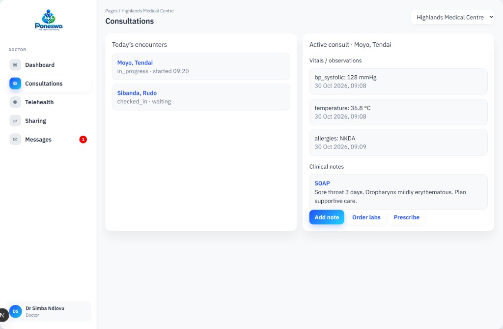Click the allergies timestamp 30 Oct 2026, 09:09
This screenshot has width=503, height=329.
tap(340, 147)
